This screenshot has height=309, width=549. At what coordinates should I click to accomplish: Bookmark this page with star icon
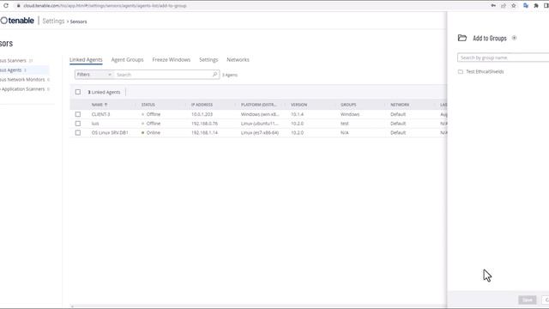pos(514,6)
